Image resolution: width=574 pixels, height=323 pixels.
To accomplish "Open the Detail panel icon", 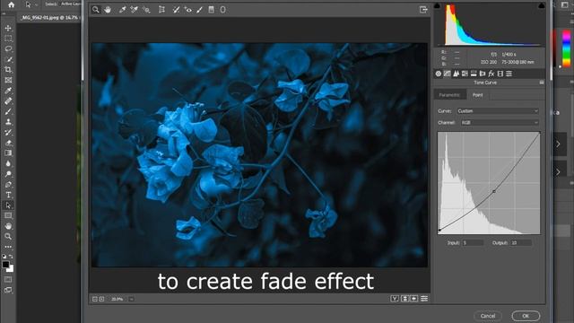I will pos(456,74).
